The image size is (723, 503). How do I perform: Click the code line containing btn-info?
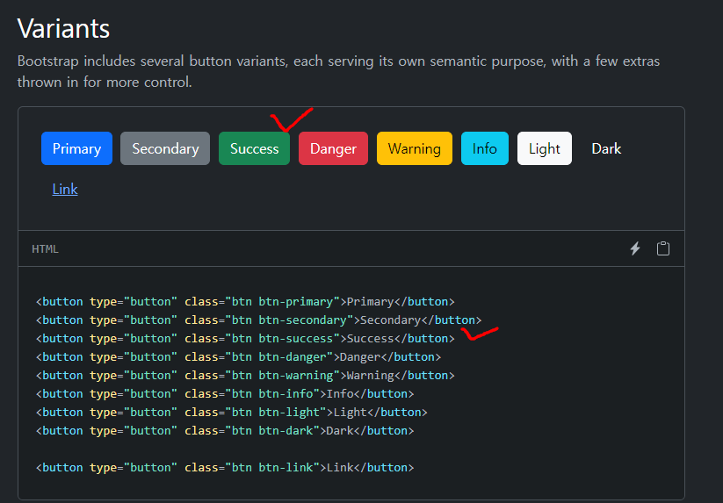point(225,394)
